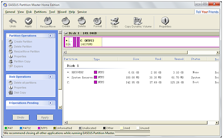This screenshot has width=223, height=139.
Task: Click sidebar scrollbar up arrow
Action: pyautogui.click(x=60, y=32)
